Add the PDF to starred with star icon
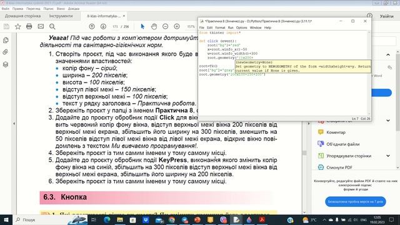 [17, 26]
